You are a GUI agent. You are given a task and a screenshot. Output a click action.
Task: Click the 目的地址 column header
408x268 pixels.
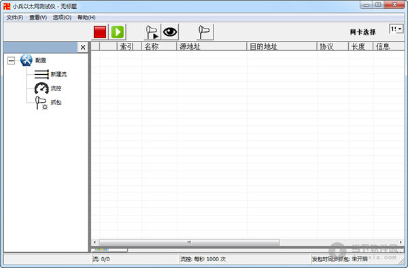click(x=282, y=46)
